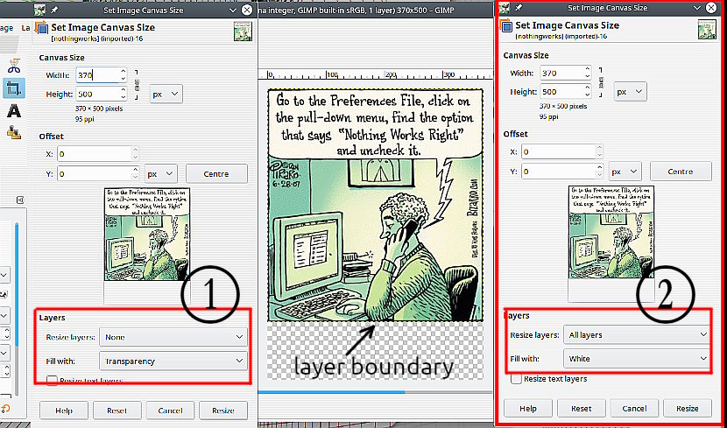Viewport: 727px width, 428px height.
Task: Shade the left dialog using its title bar chevron
Action: [x=232, y=10]
